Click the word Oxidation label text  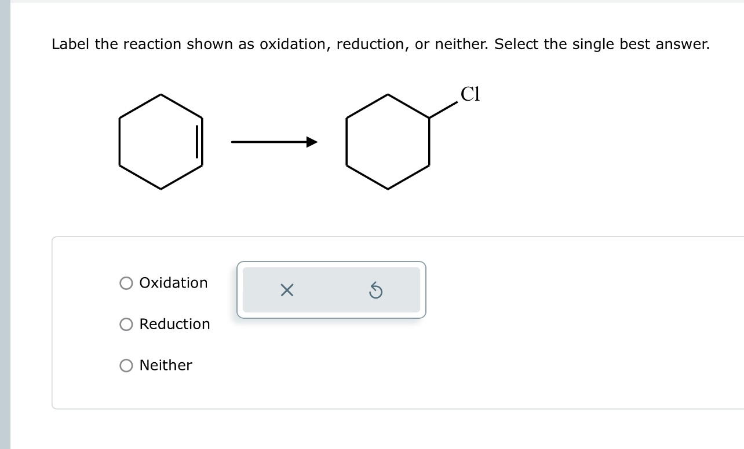pos(173,283)
